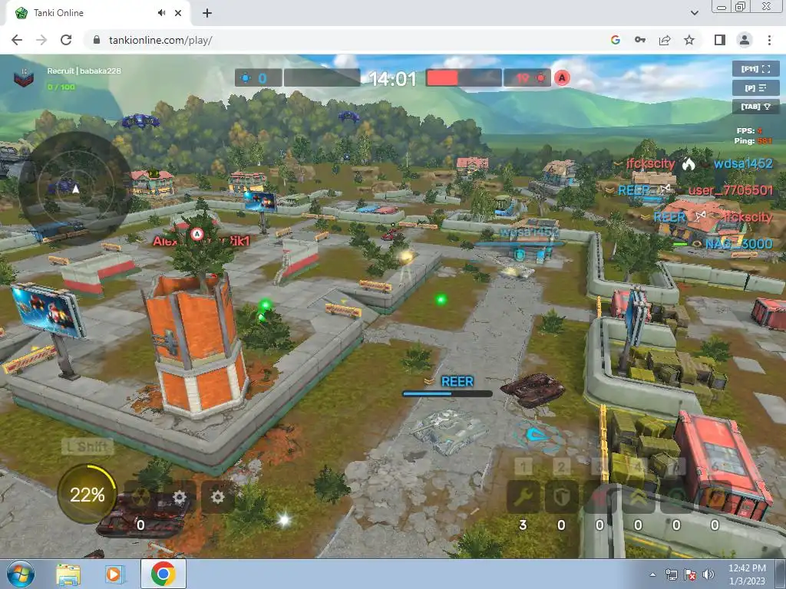Open the [P] pause menu button
Image resolution: width=786 pixels, height=589 pixels.
[x=756, y=87]
